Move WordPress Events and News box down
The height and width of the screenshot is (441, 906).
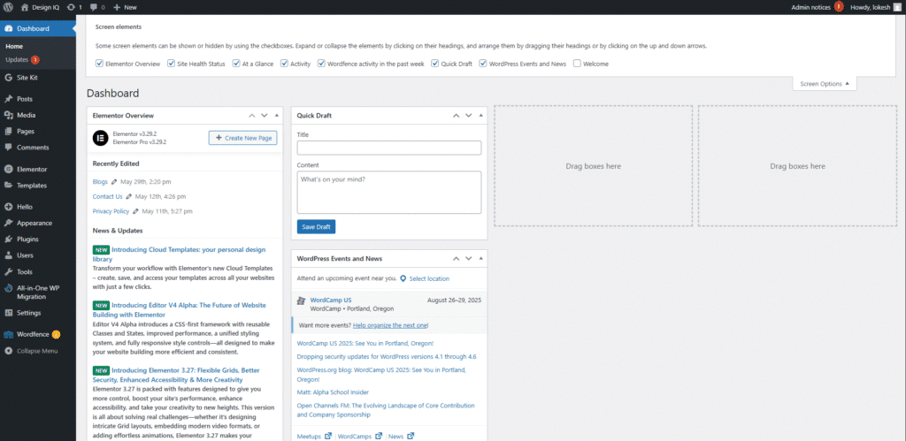[469, 259]
